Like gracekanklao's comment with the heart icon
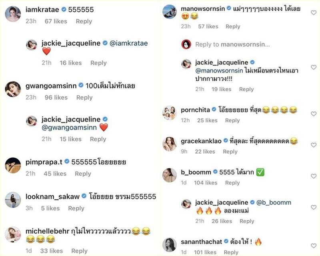 click(314, 145)
